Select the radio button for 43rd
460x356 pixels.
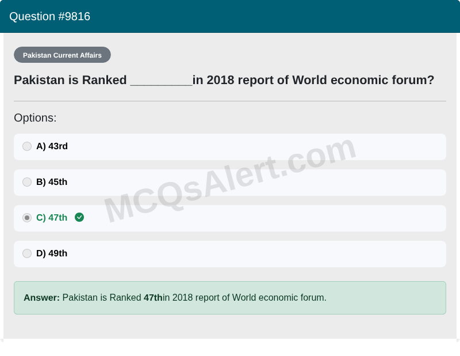pyautogui.click(x=27, y=146)
